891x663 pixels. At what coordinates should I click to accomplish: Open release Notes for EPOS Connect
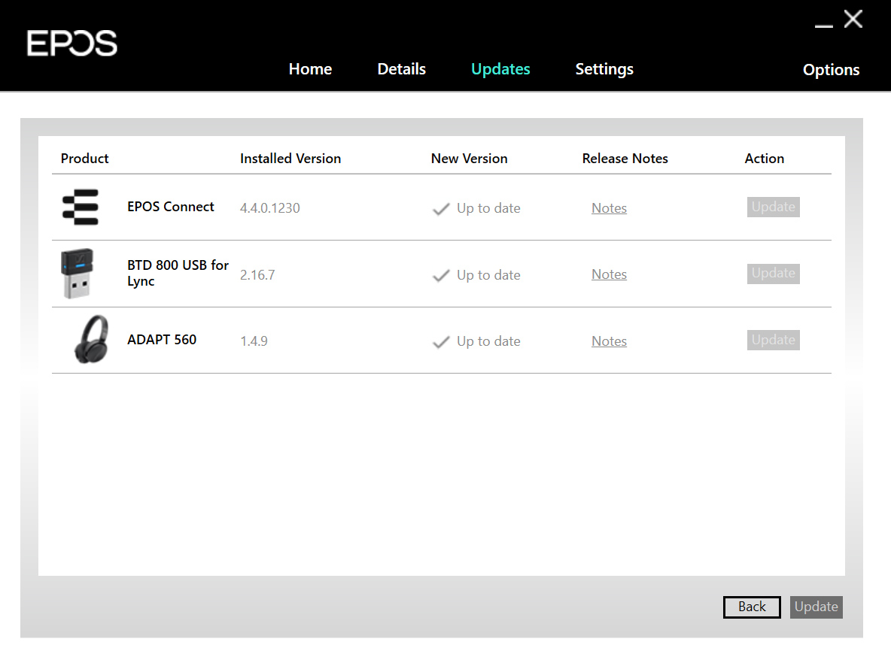coord(609,208)
